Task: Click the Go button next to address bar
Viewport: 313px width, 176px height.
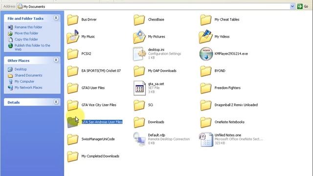Action: click(x=303, y=6)
